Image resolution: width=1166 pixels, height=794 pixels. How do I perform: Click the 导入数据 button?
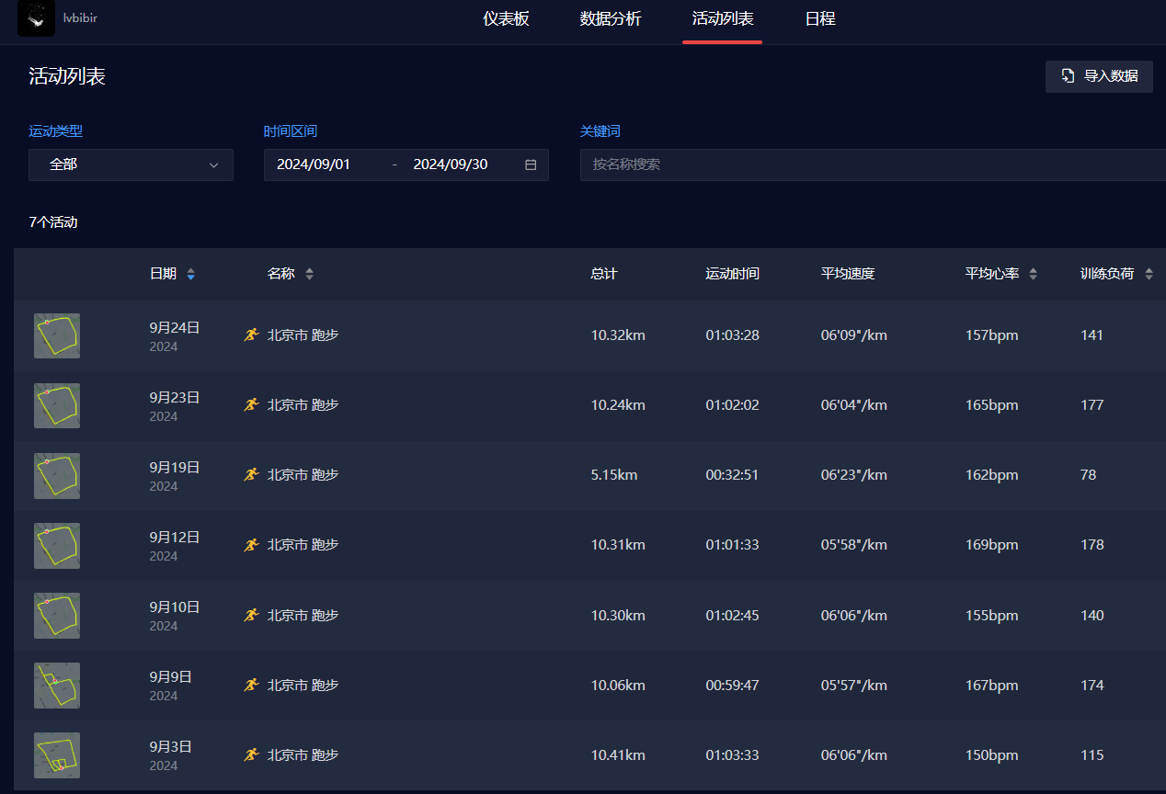click(x=1099, y=76)
